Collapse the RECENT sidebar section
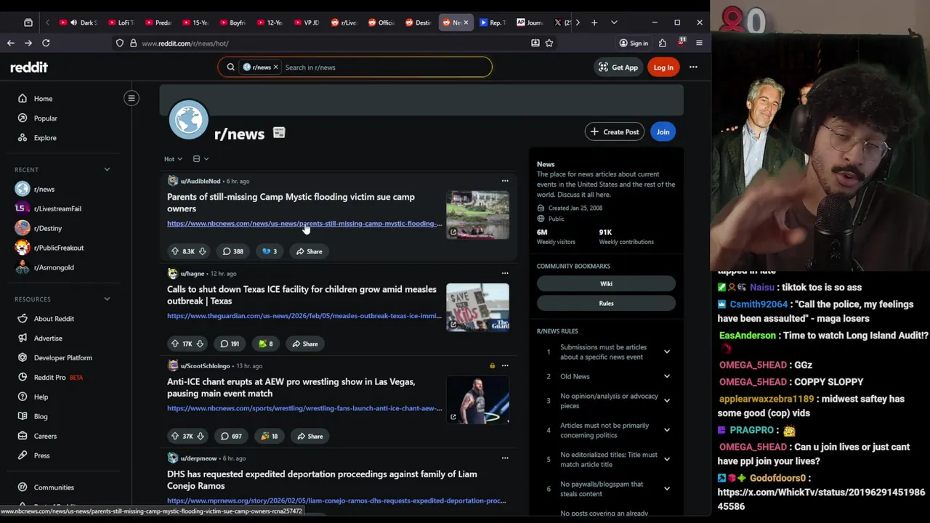 click(107, 170)
